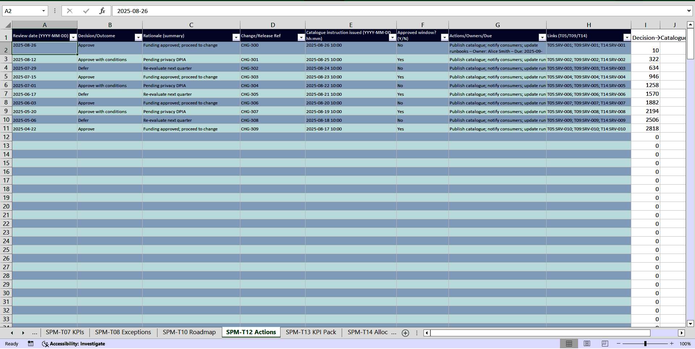
Task: Click the horizontal scrollbar left arrow
Action: point(427,333)
